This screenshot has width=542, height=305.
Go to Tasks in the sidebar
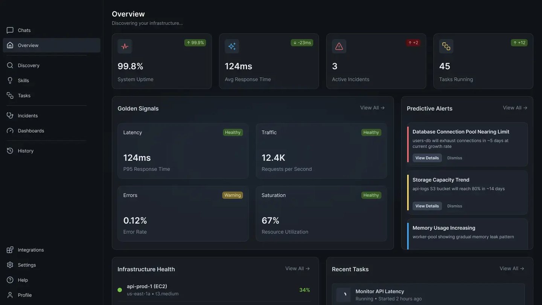tap(24, 95)
